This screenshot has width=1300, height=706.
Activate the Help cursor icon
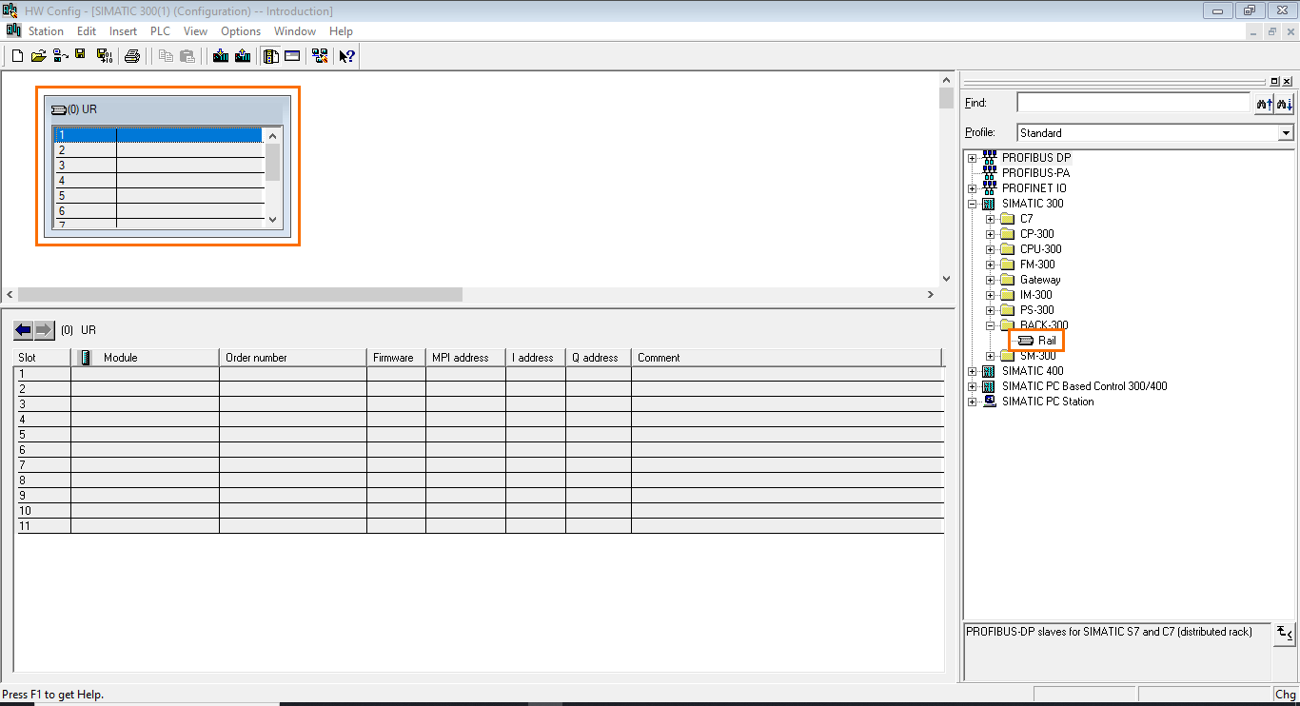(x=345, y=55)
